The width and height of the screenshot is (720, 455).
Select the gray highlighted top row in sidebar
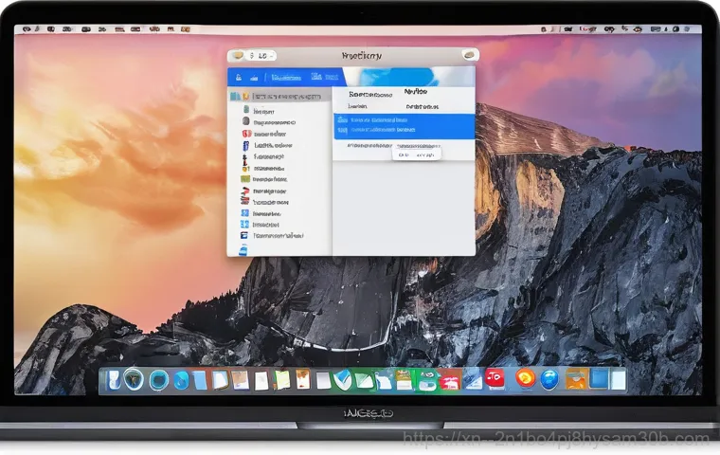point(279,97)
